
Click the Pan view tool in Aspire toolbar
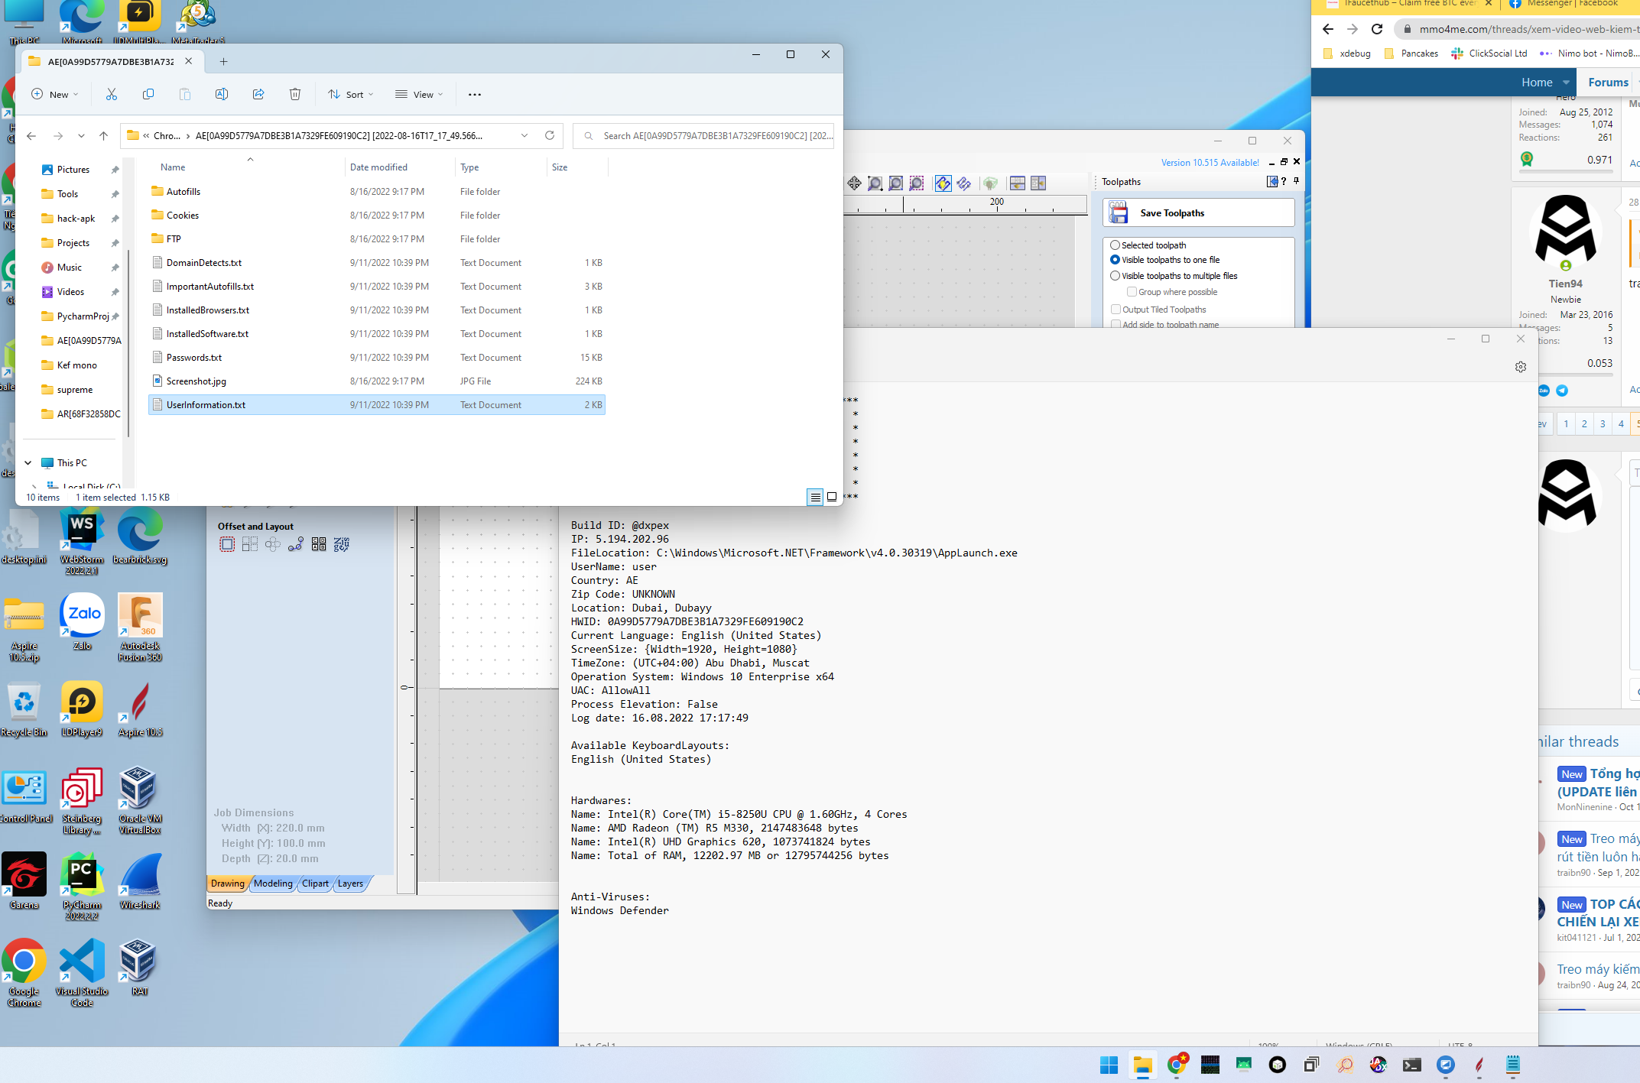pos(854,183)
